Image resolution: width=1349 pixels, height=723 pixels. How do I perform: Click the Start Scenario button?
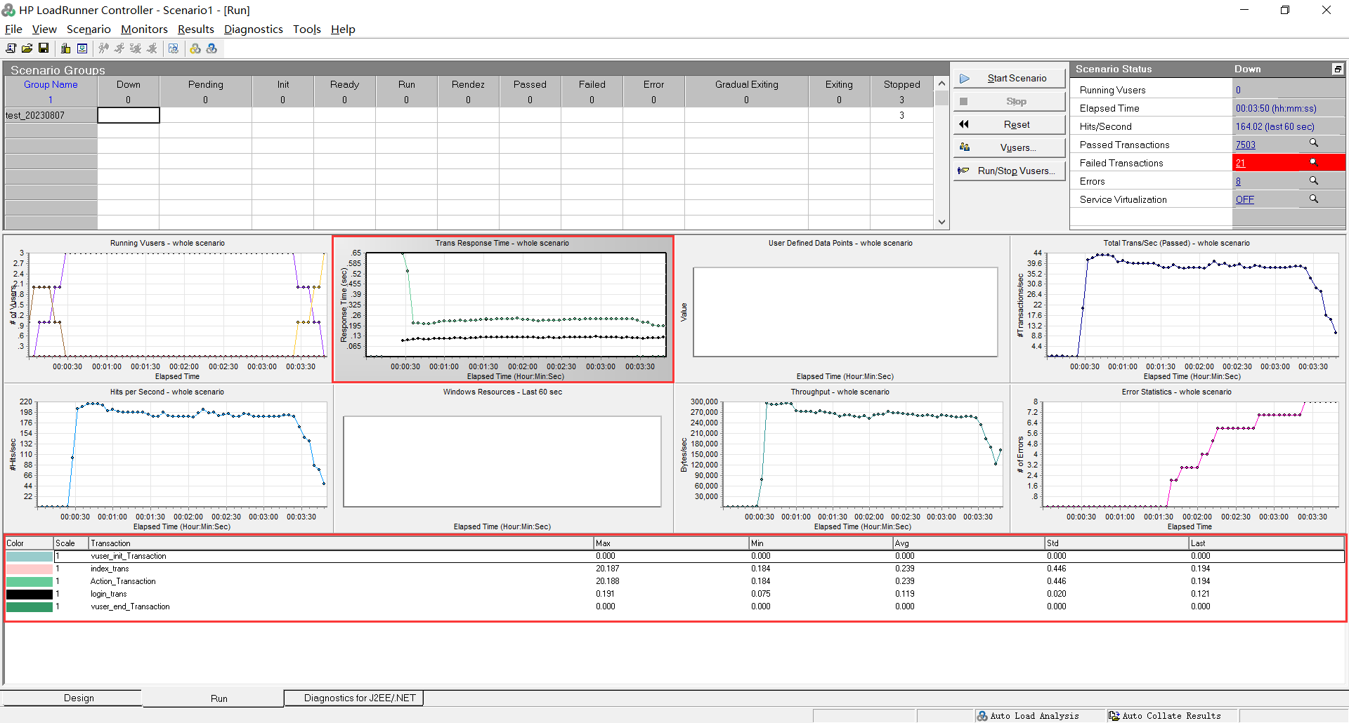pos(1009,78)
